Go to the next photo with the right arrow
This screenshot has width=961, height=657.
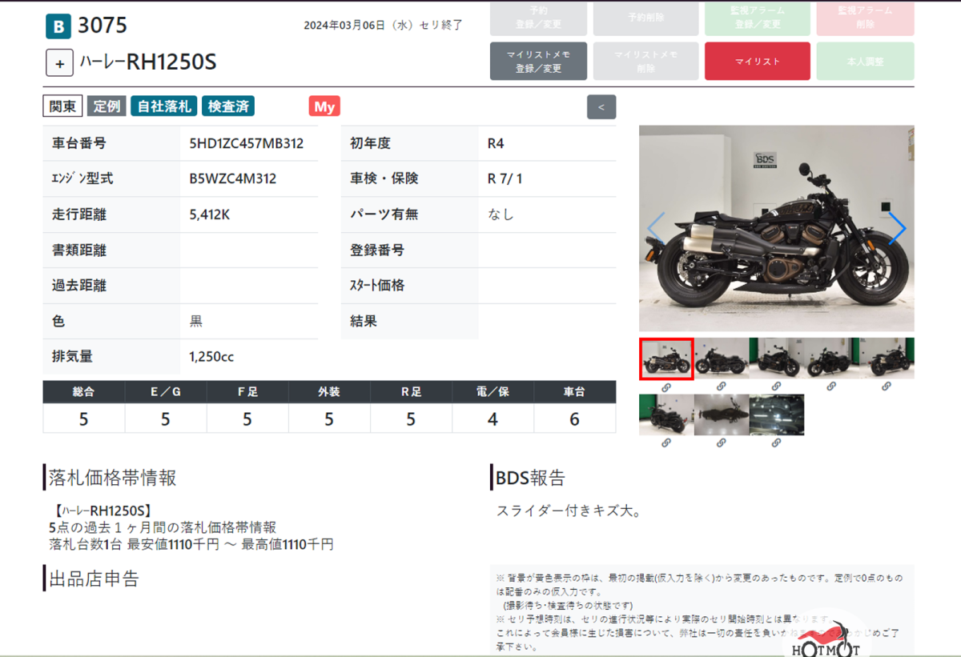point(897,228)
